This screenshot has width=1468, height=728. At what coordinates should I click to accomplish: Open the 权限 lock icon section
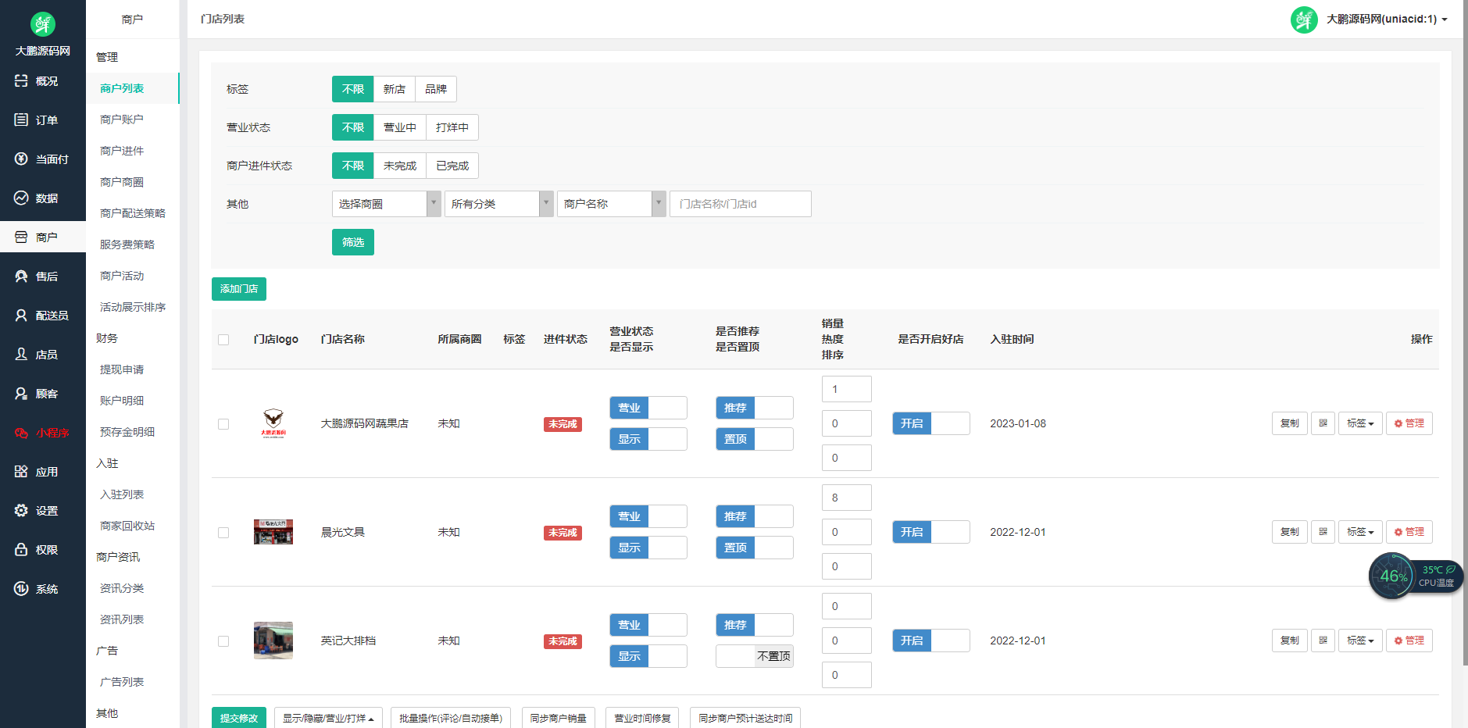(x=42, y=549)
